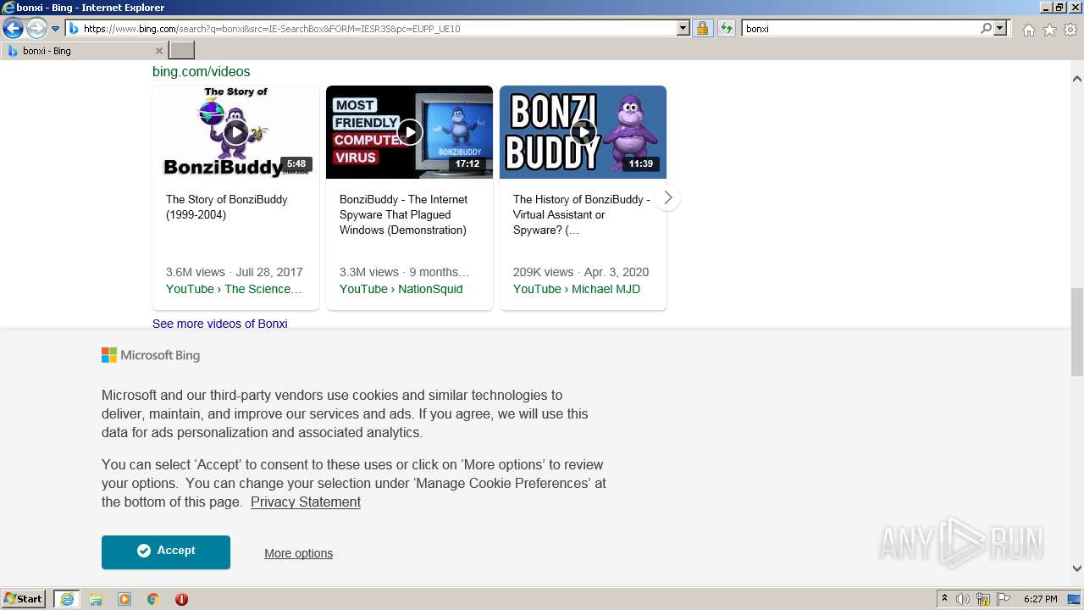Open the bing.com/videos link
This screenshot has height=610, width=1084.
pyautogui.click(x=202, y=72)
